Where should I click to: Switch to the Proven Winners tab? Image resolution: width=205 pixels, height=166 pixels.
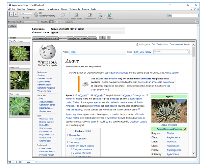[x=80, y=38]
